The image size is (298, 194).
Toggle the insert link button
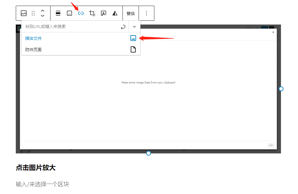click(x=81, y=13)
